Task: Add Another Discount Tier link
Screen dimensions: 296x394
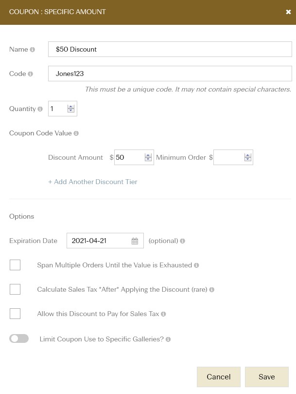Action: [92, 182]
